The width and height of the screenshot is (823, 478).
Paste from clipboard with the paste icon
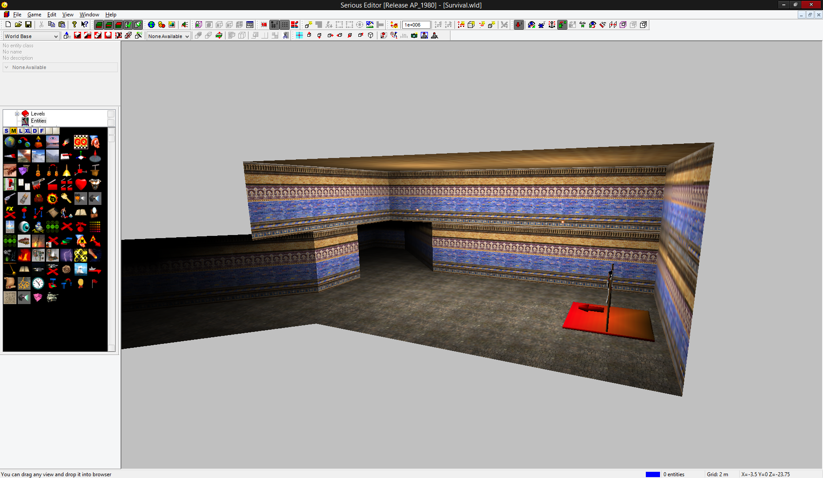click(x=62, y=25)
